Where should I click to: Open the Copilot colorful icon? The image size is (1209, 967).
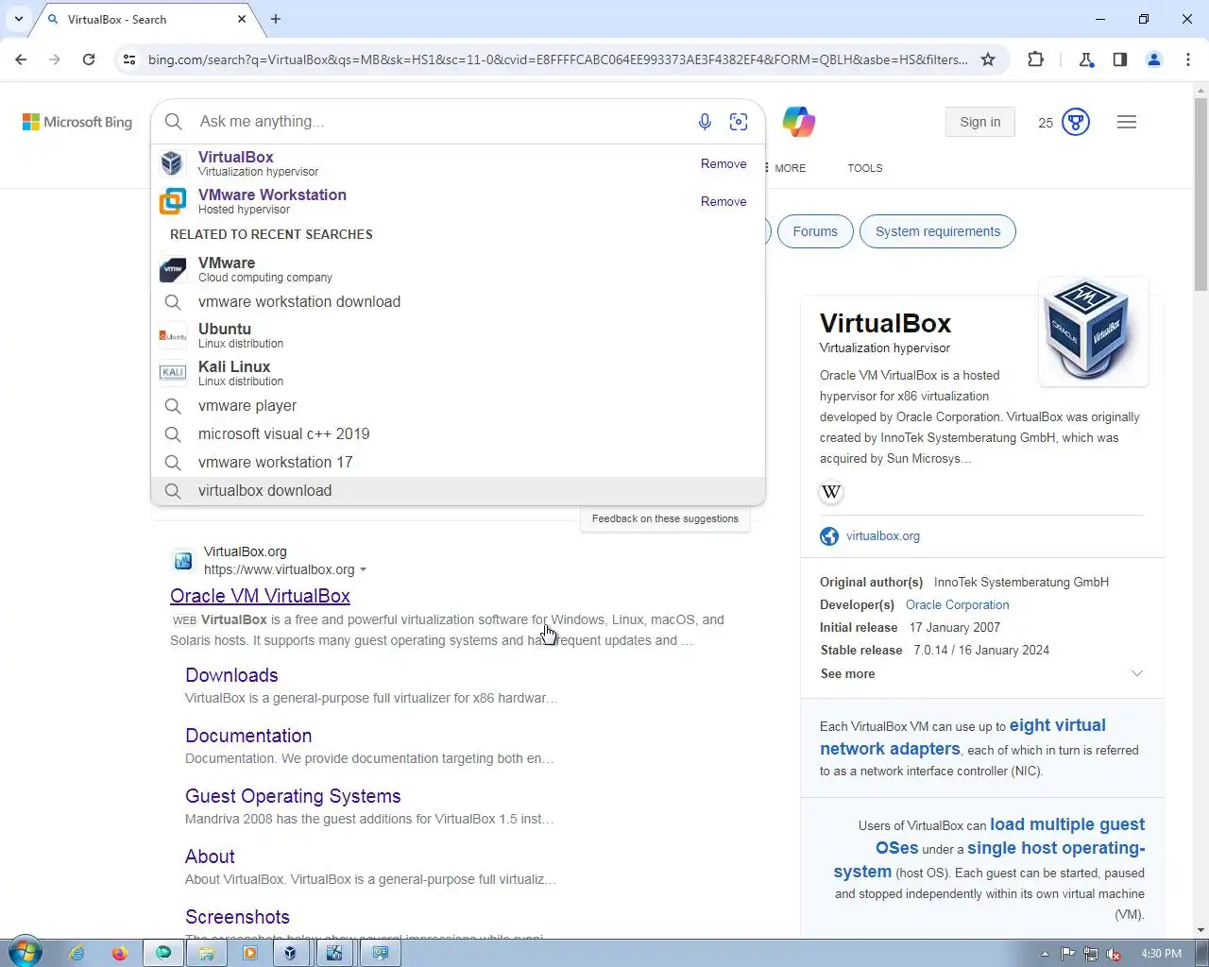(799, 122)
